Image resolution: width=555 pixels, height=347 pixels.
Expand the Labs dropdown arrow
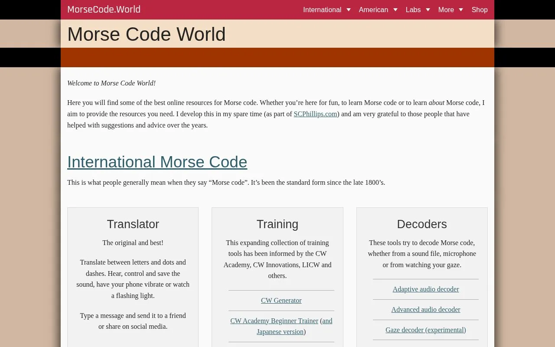(428, 10)
